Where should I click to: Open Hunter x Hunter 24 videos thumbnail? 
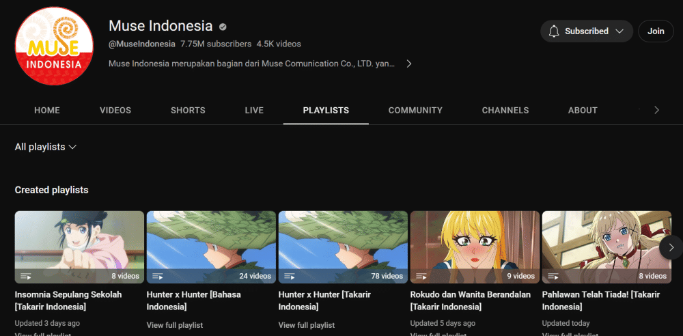pyautogui.click(x=211, y=247)
